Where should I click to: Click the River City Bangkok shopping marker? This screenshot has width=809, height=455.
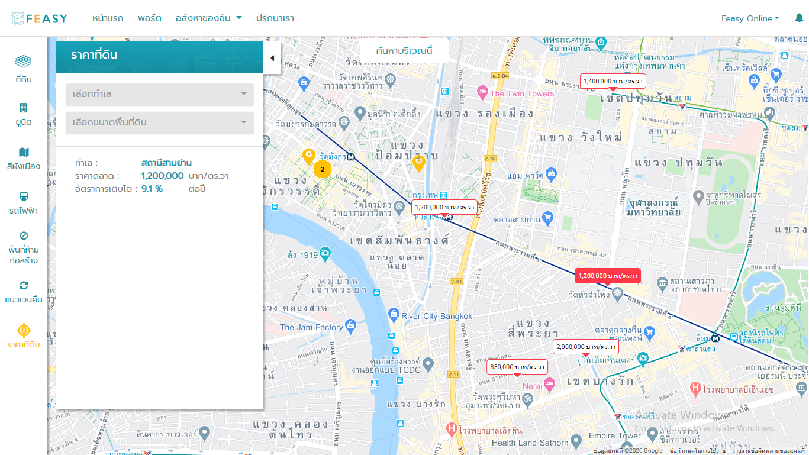click(394, 315)
